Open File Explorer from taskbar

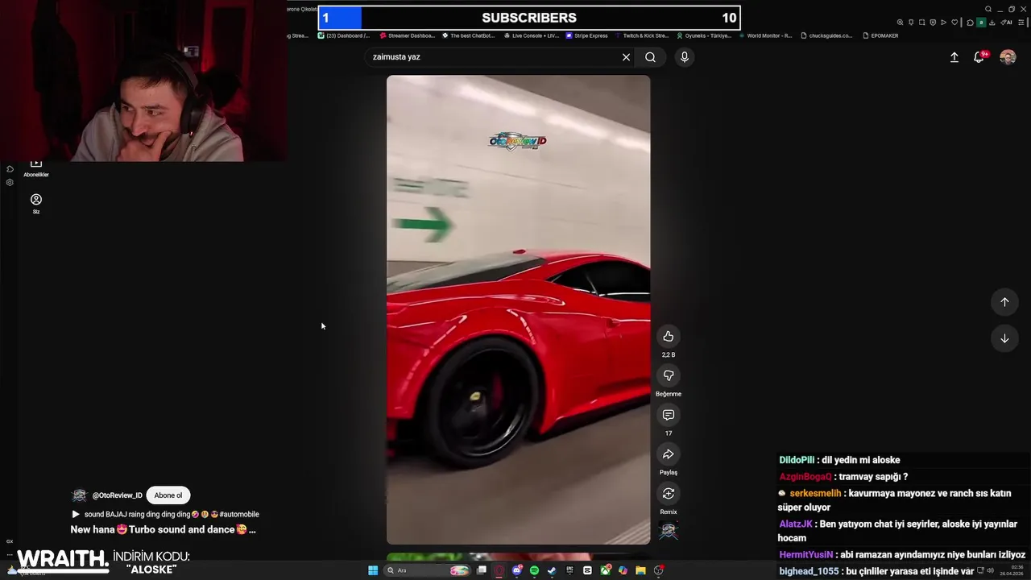(640, 570)
